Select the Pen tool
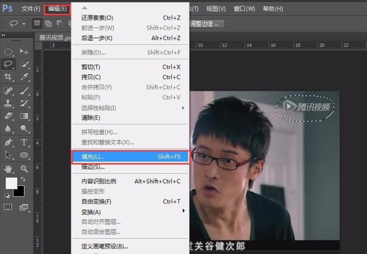Viewport: 367px width, 254px height. pyautogui.click(x=8, y=142)
